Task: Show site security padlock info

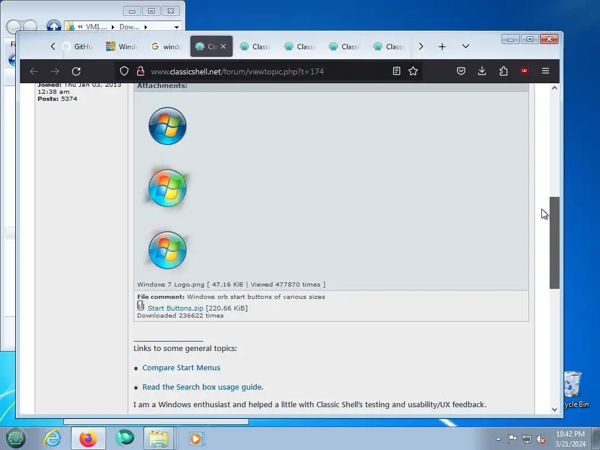Action: [141, 71]
